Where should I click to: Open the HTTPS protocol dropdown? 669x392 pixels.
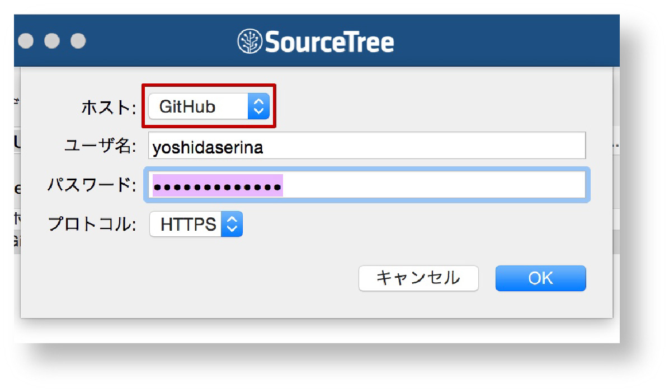[187, 225]
